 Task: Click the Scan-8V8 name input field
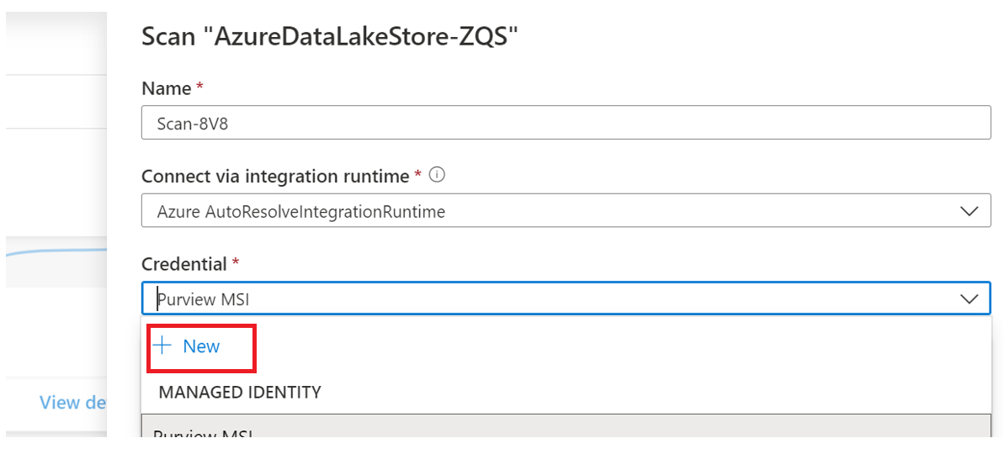point(566,124)
